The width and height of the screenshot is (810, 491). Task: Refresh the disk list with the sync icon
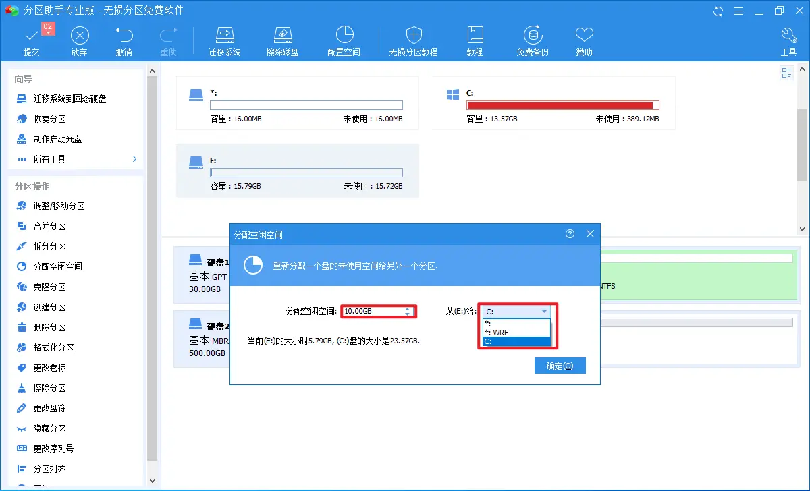coord(718,11)
